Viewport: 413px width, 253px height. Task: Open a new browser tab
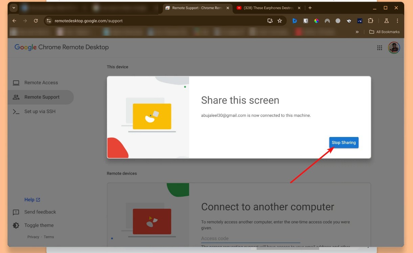(310, 8)
